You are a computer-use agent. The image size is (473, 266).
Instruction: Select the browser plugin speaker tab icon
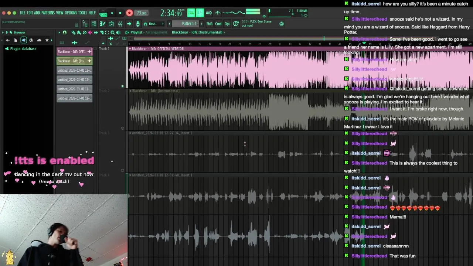[x=24, y=40]
